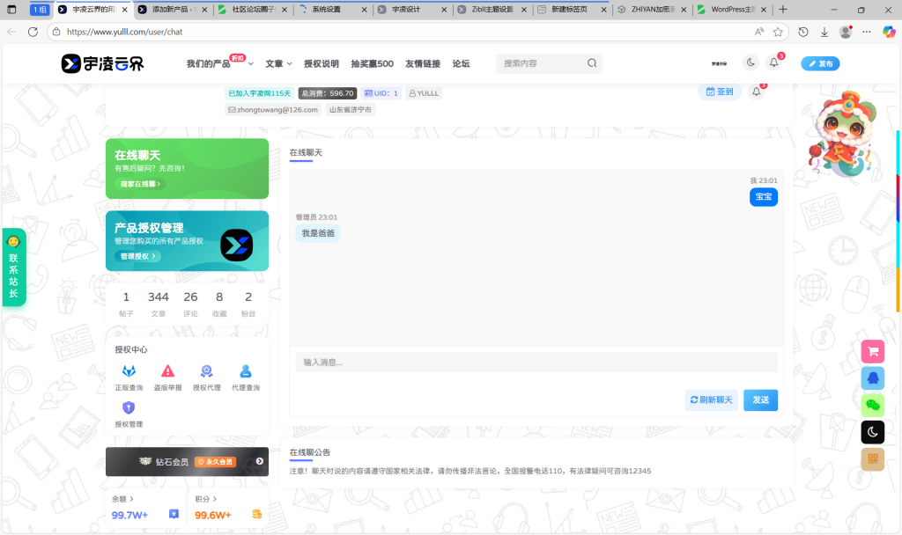902x535 pixels.
Task: Click the 盗版举报 piracy report icon
Action: click(x=167, y=371)
